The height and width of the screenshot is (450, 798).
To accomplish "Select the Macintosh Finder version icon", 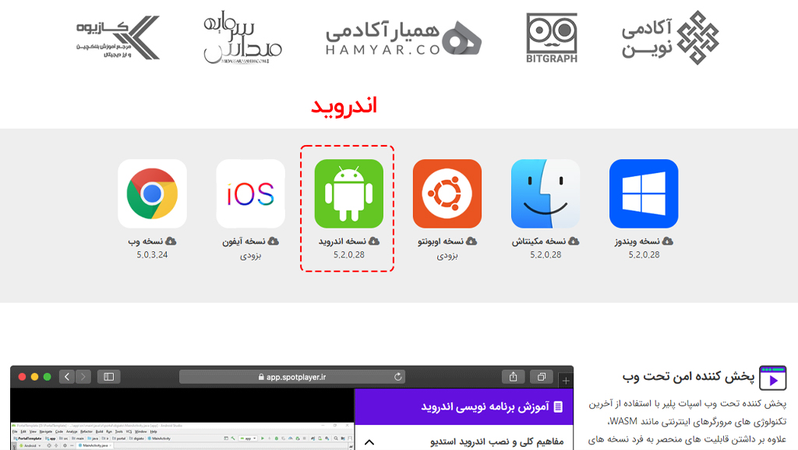I will click(546, 193).
